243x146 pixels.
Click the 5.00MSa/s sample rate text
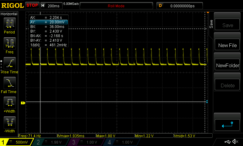click(71, 4)
